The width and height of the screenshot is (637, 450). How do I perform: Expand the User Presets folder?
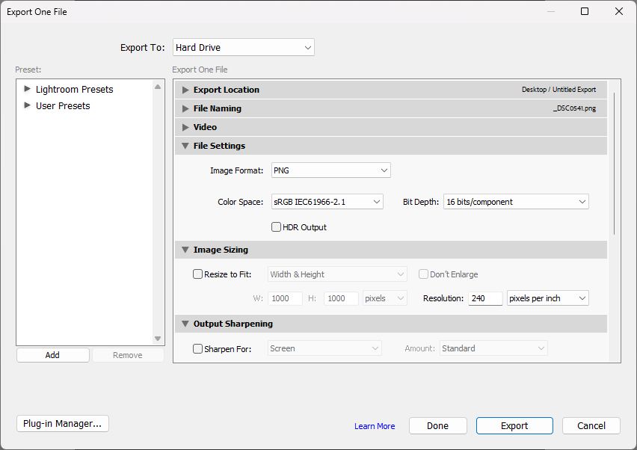click(x=27, y=105)
